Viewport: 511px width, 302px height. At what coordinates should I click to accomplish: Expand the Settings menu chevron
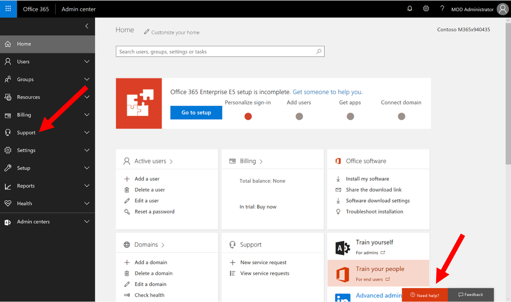coord(86,150)
